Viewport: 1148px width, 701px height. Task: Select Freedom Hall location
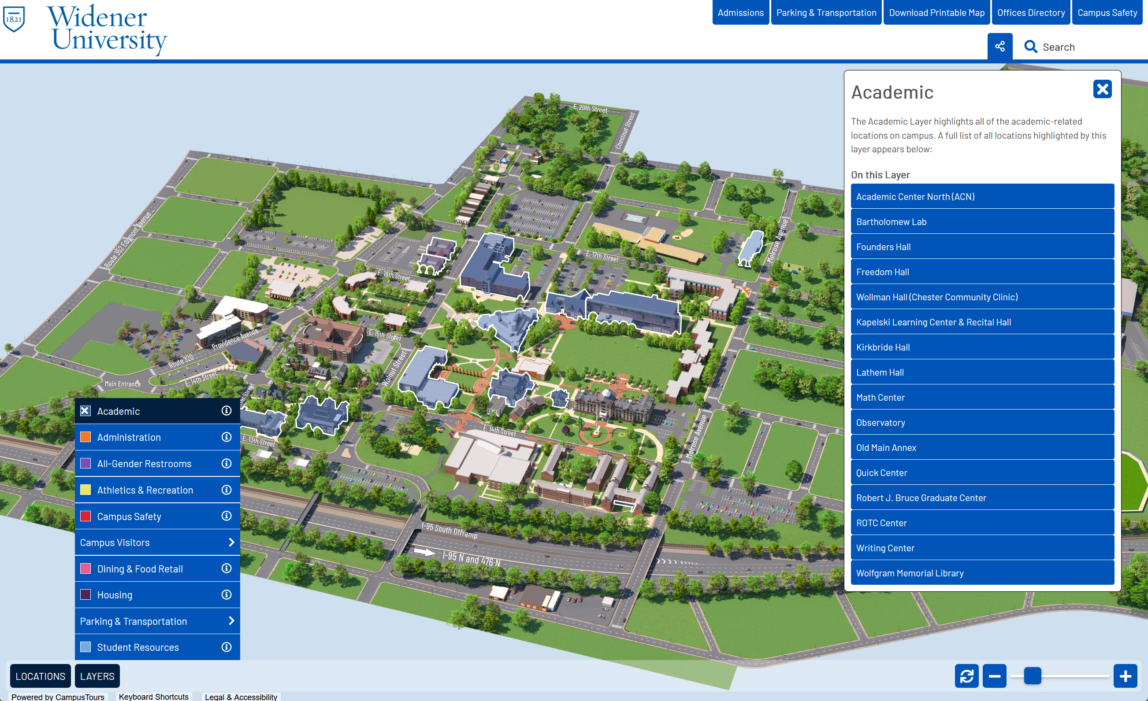[x=982, y=272]
